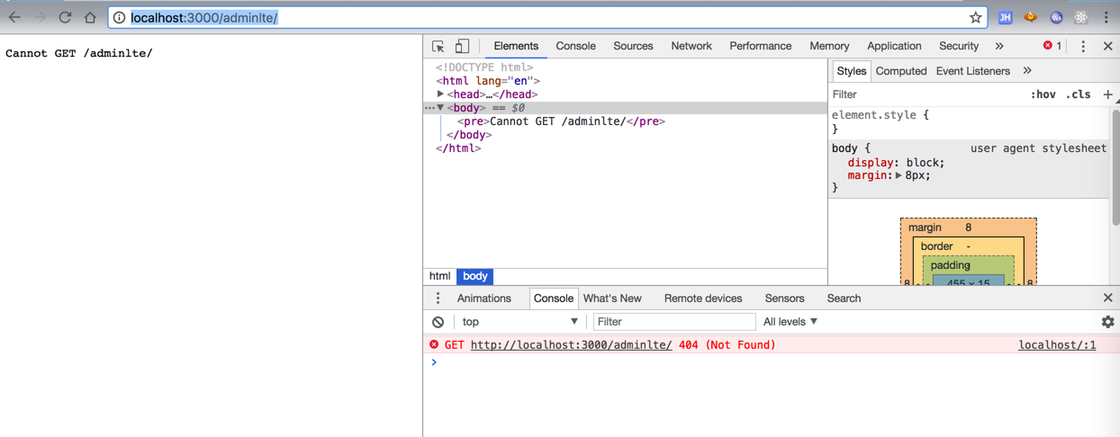Open the Memory tab
The image size is (1120, 437).
click(x=829, y=46)
